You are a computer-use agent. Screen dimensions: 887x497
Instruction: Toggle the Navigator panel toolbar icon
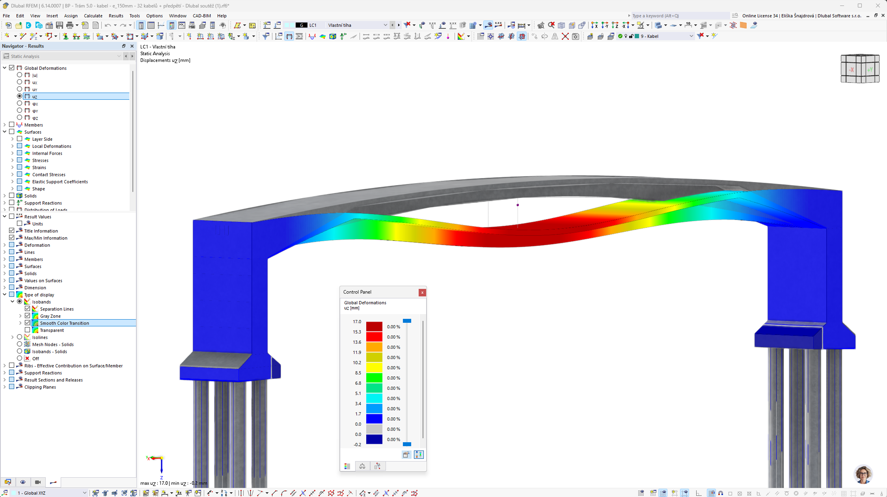click(141, 25)
